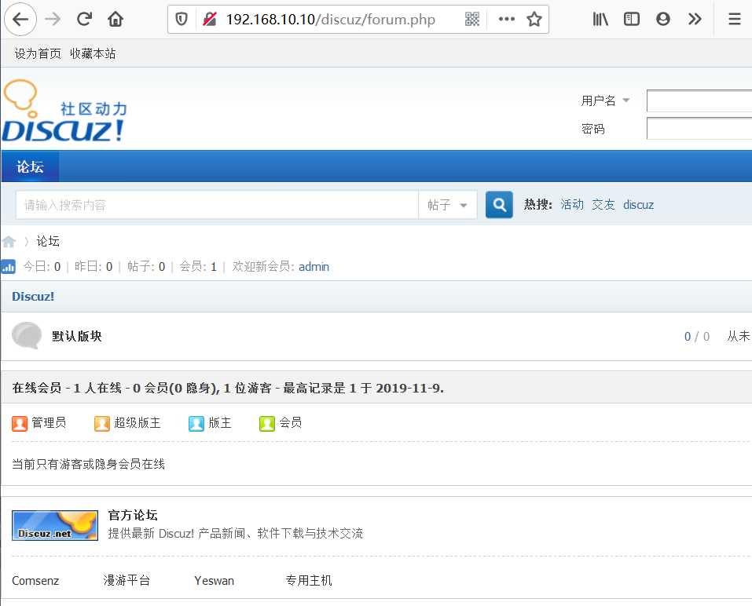The height and width of the screenshot is (606, 752).
Task: Click the 会员: 1 statistic
Action: [x=198, y=266]
